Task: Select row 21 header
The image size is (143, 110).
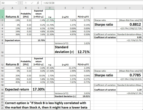Action: pos(2,96)
